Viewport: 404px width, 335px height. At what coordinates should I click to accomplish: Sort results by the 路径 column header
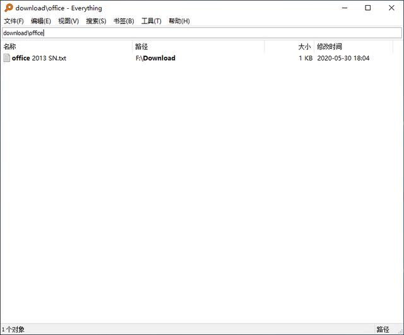198,46
